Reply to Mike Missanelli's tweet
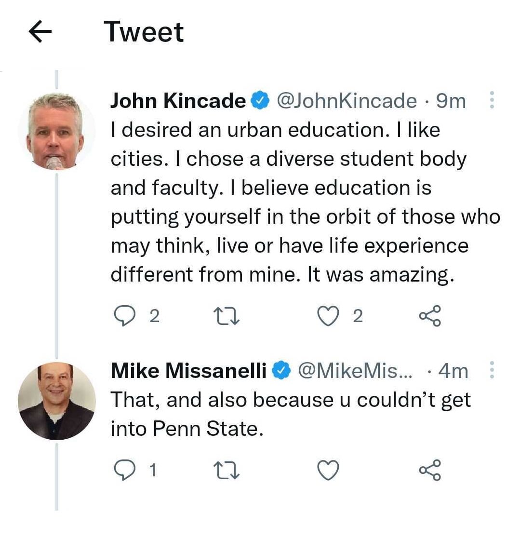This screenshot has width=520, height=553. (x=124, y=470)
